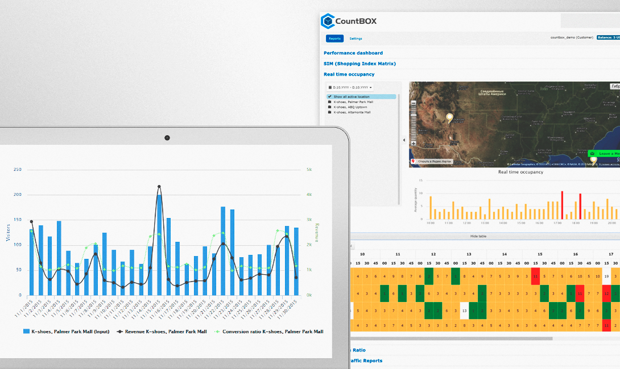Click the CountBOX cube logo icon

[x=328, y=22]
